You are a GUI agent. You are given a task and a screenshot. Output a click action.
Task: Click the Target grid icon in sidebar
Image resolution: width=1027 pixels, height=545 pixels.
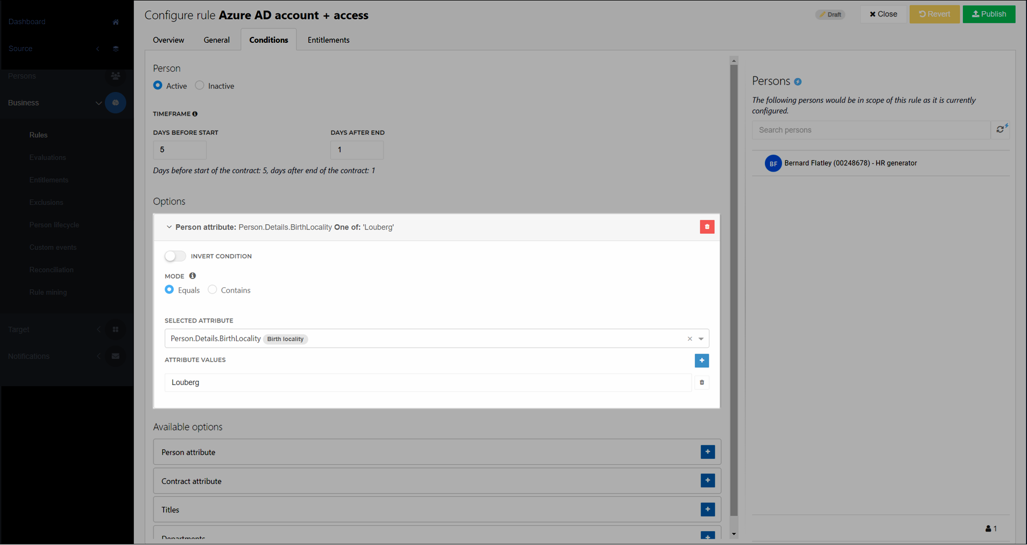[116, 329]
